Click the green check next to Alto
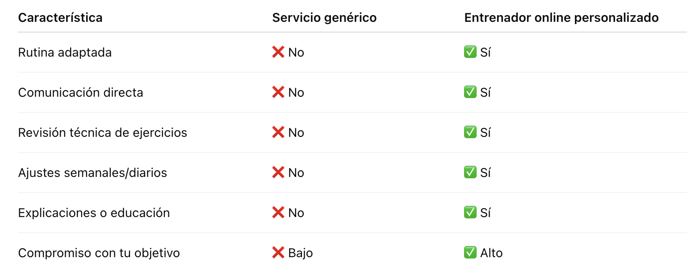This screenshot has width=687, height=279. (470, 253)
